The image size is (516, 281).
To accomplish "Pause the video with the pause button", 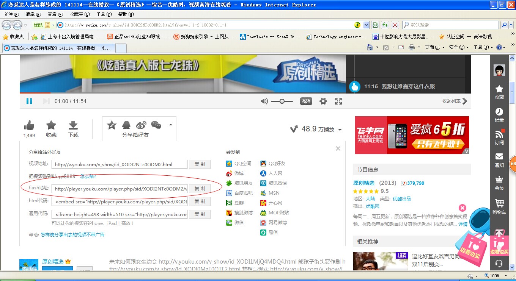I will pos(29,101).
